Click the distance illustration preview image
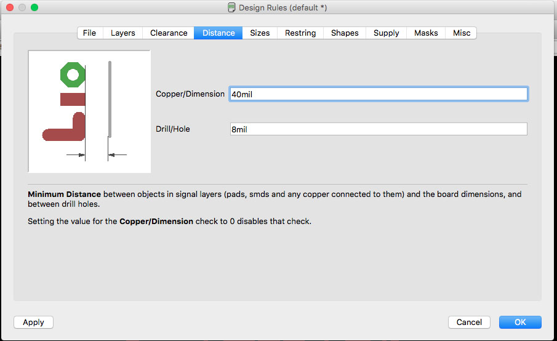 [89, 111]
